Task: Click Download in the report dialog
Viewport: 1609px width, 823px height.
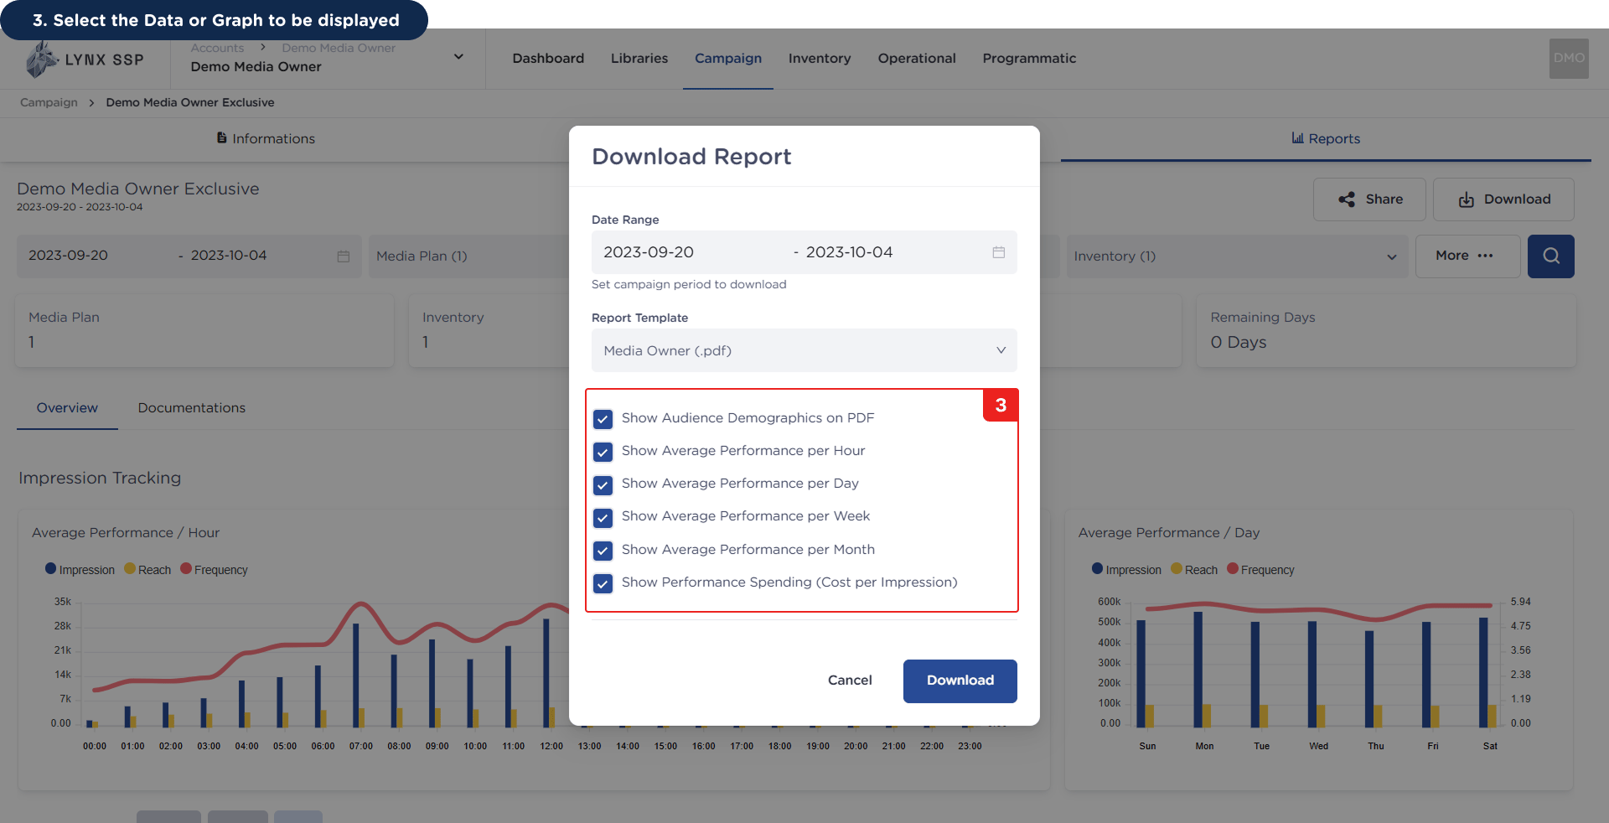Action: 960,681
